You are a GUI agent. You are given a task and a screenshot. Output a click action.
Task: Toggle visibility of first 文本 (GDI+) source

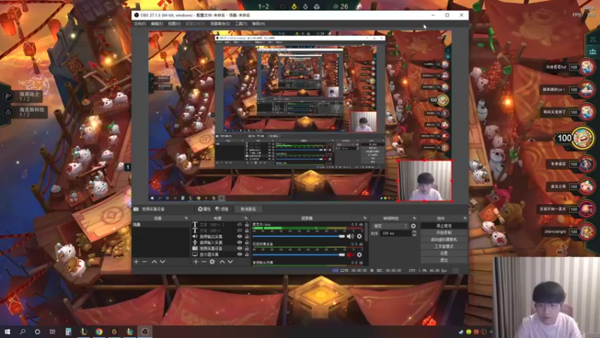tap(239, 225)
